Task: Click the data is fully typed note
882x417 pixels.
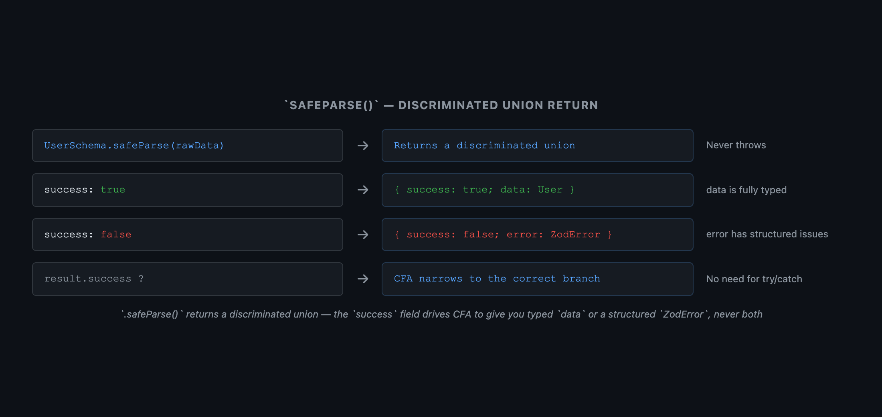Action: [746, 190]
